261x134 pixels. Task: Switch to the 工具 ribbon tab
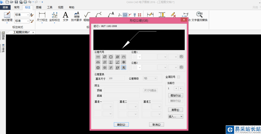(x=50, y=7)
